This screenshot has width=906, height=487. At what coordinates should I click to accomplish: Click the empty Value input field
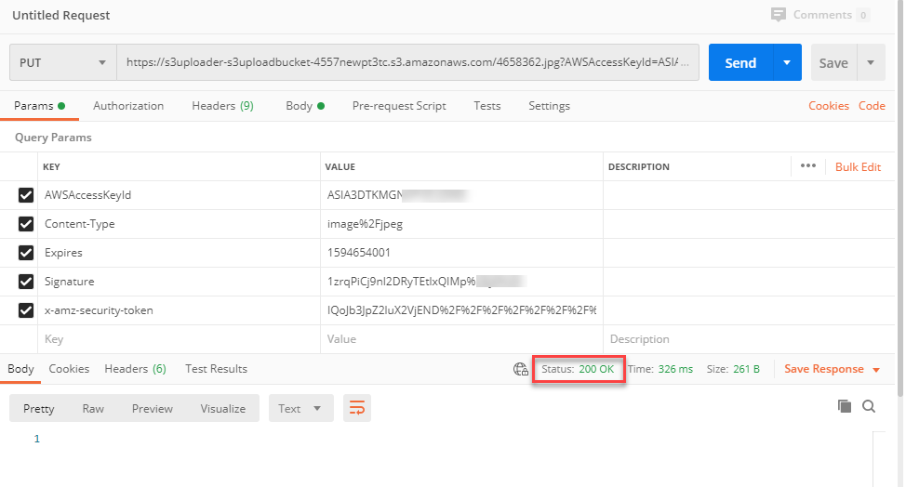click(461, 339)
